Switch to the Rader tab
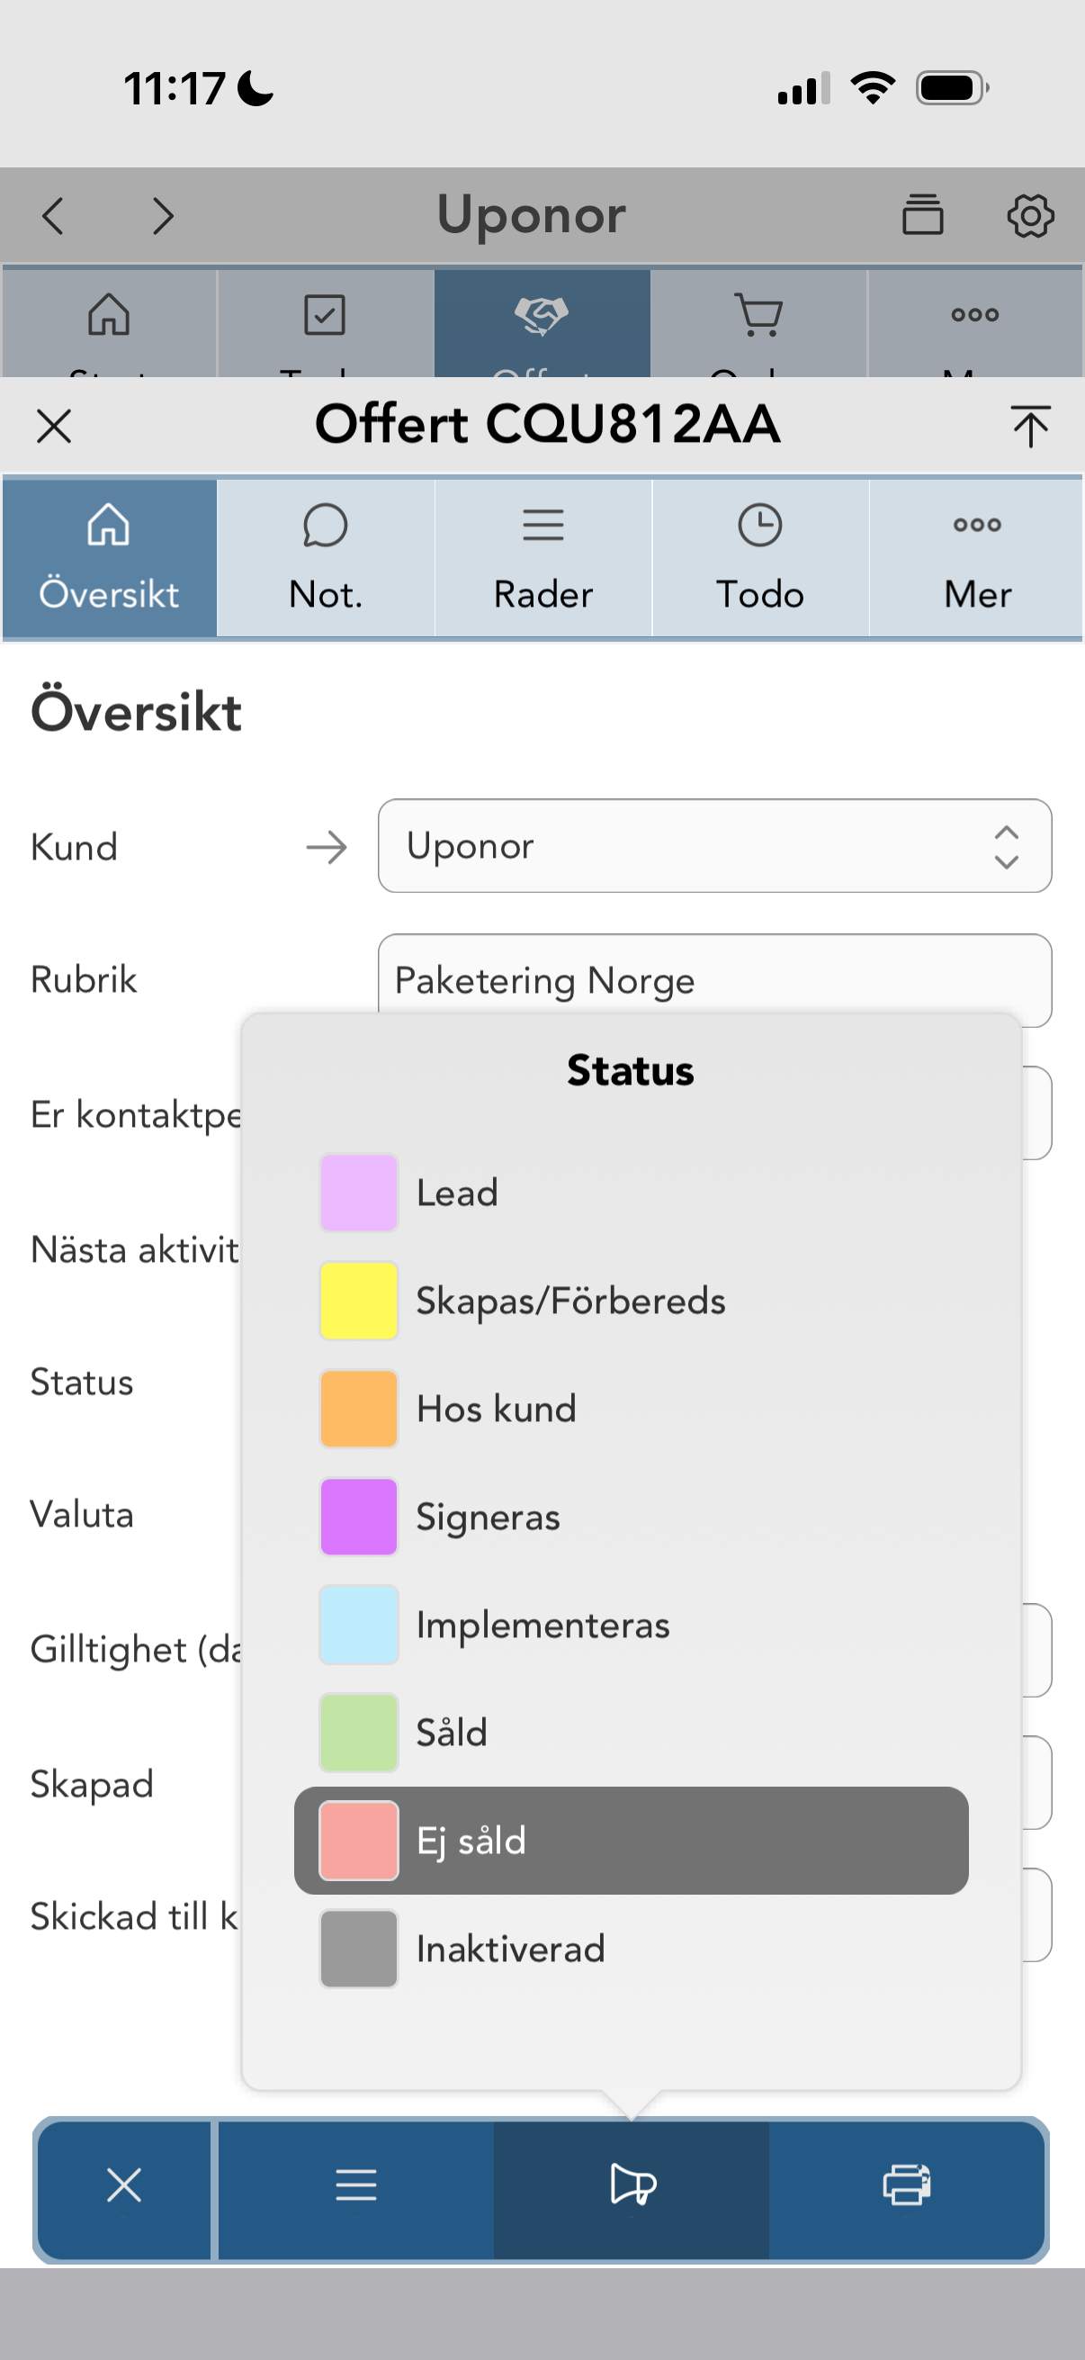The image size is (1085, 2360). 543,557
